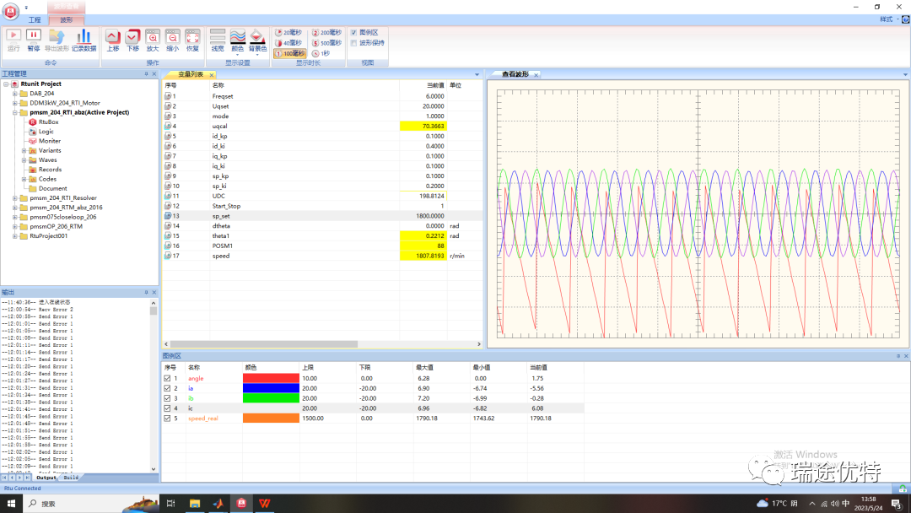Switch to the 工程 ribbon tab

tap(35, 19)
